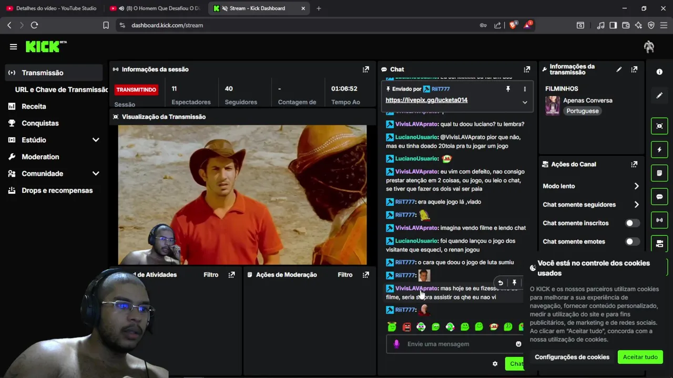Open the Atividades Filtro dropdown
This screenshot has height=378, width=673.
pyautogui.click(x=211, y=275)
